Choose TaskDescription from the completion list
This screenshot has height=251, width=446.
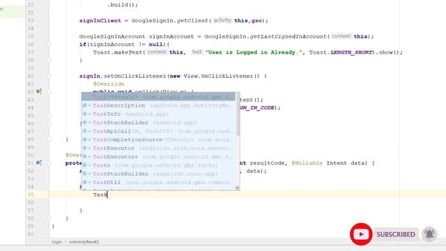click(158, 105)
